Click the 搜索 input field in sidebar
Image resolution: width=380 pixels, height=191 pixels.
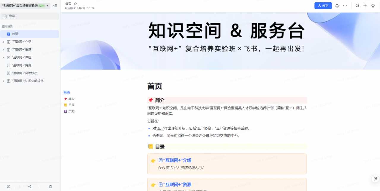click(30, 16)
